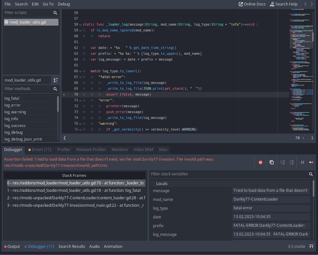The width and height of the screenshot is (318, 255).
Task: Toggle alphabetical sorting of methods list
Action: click(56, 80)
